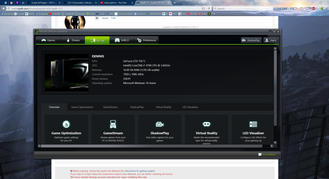Screen dimensions: 329x179
Task: Click the scroll-up arrow in My Rig panel
Action: (x=275, y=49)
